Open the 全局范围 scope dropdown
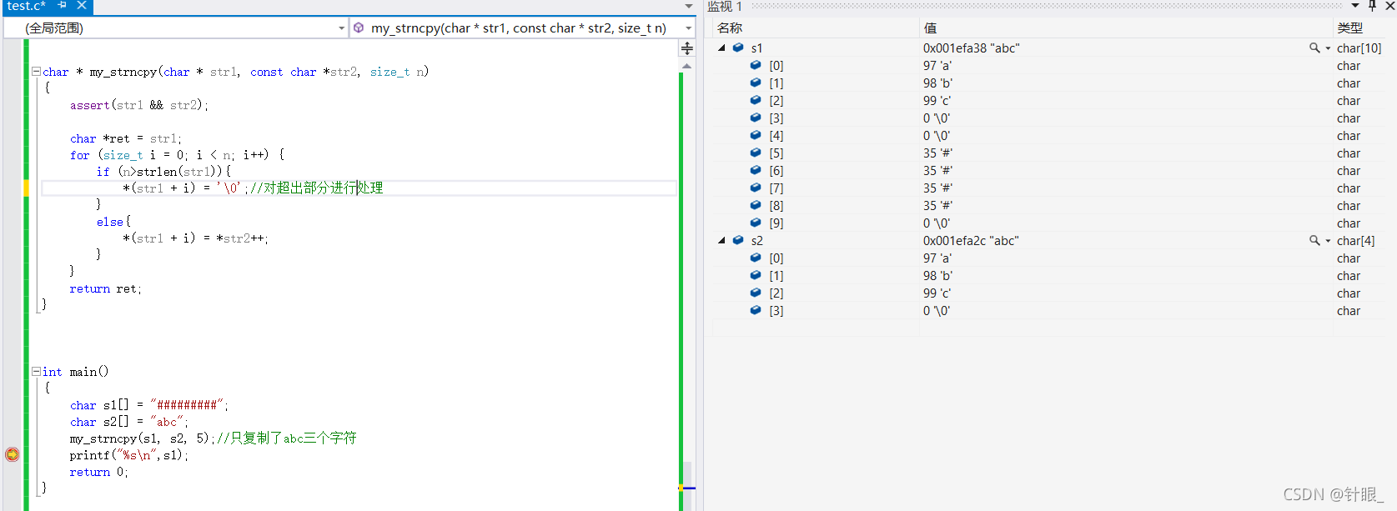Screen dimensions: 1397x511 [x=175, y=28]
